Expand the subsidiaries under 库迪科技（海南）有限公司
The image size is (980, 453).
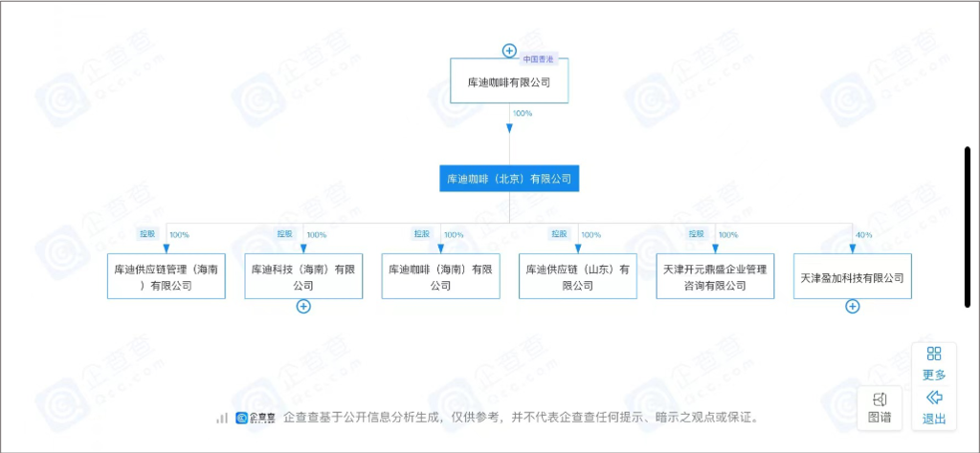pos(303,307)
